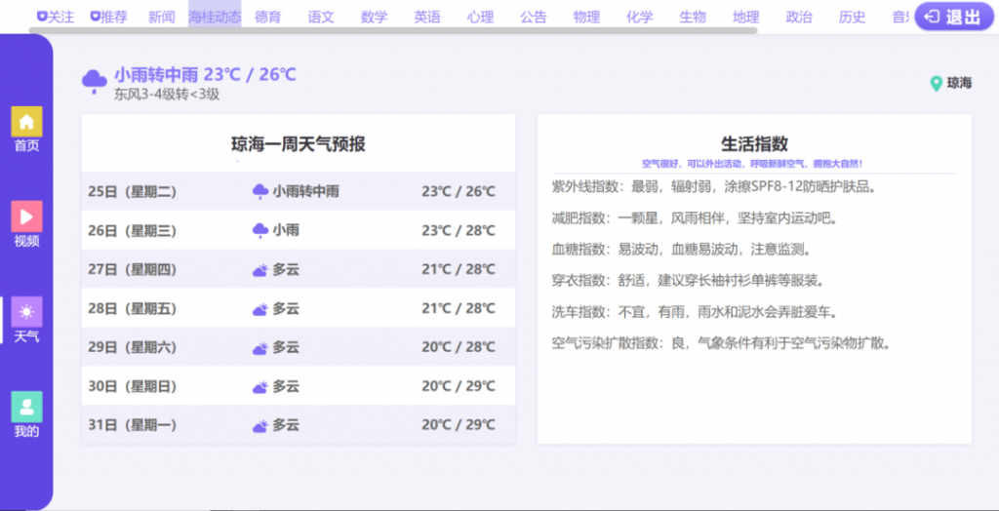Switch to the 推荐 tab

[108, 18]
